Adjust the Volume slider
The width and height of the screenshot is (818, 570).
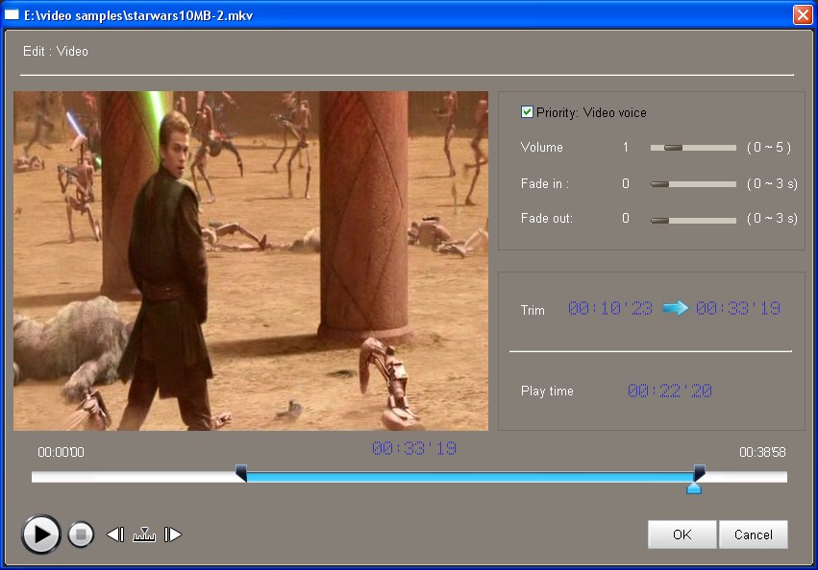(693, 148)
